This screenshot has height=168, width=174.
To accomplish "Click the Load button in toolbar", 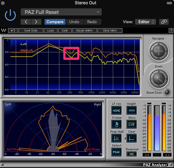I will [51, 30].
